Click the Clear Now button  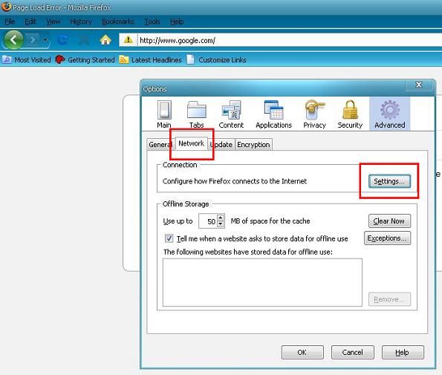389,221
